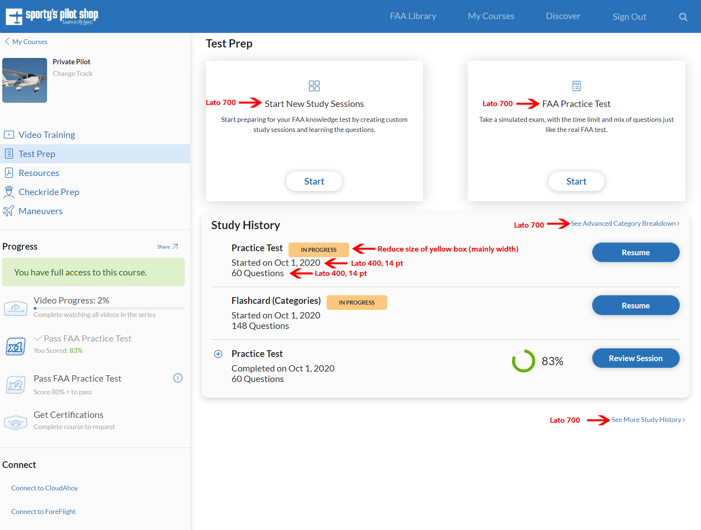Viewport: 701px width, 530px height.
Task: Click the Video Progress gauge badge
Action: (16, 308)
